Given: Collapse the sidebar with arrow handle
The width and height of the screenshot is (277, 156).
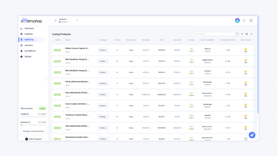Looking at the screenshot, I should coord(47,79).
